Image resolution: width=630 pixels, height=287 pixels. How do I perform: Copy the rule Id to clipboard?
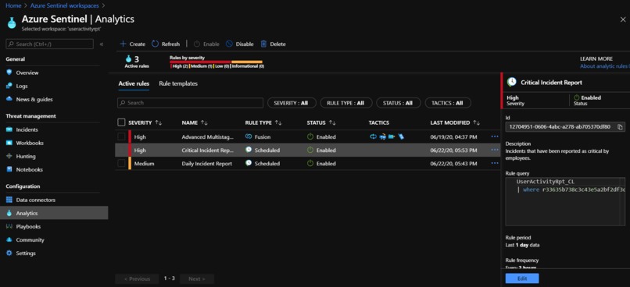[x=620, y=127]
